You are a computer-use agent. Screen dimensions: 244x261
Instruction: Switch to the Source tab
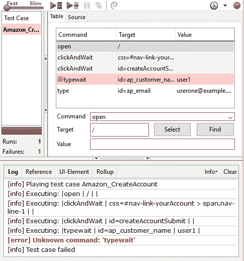pos(76,17)
